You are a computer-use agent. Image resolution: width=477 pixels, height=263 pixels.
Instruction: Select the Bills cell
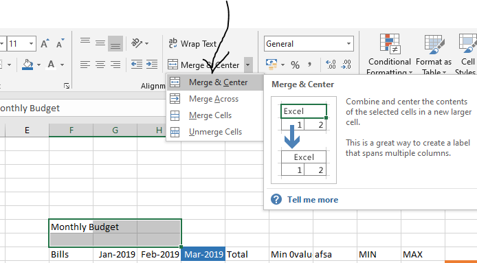tap(71, 255)
